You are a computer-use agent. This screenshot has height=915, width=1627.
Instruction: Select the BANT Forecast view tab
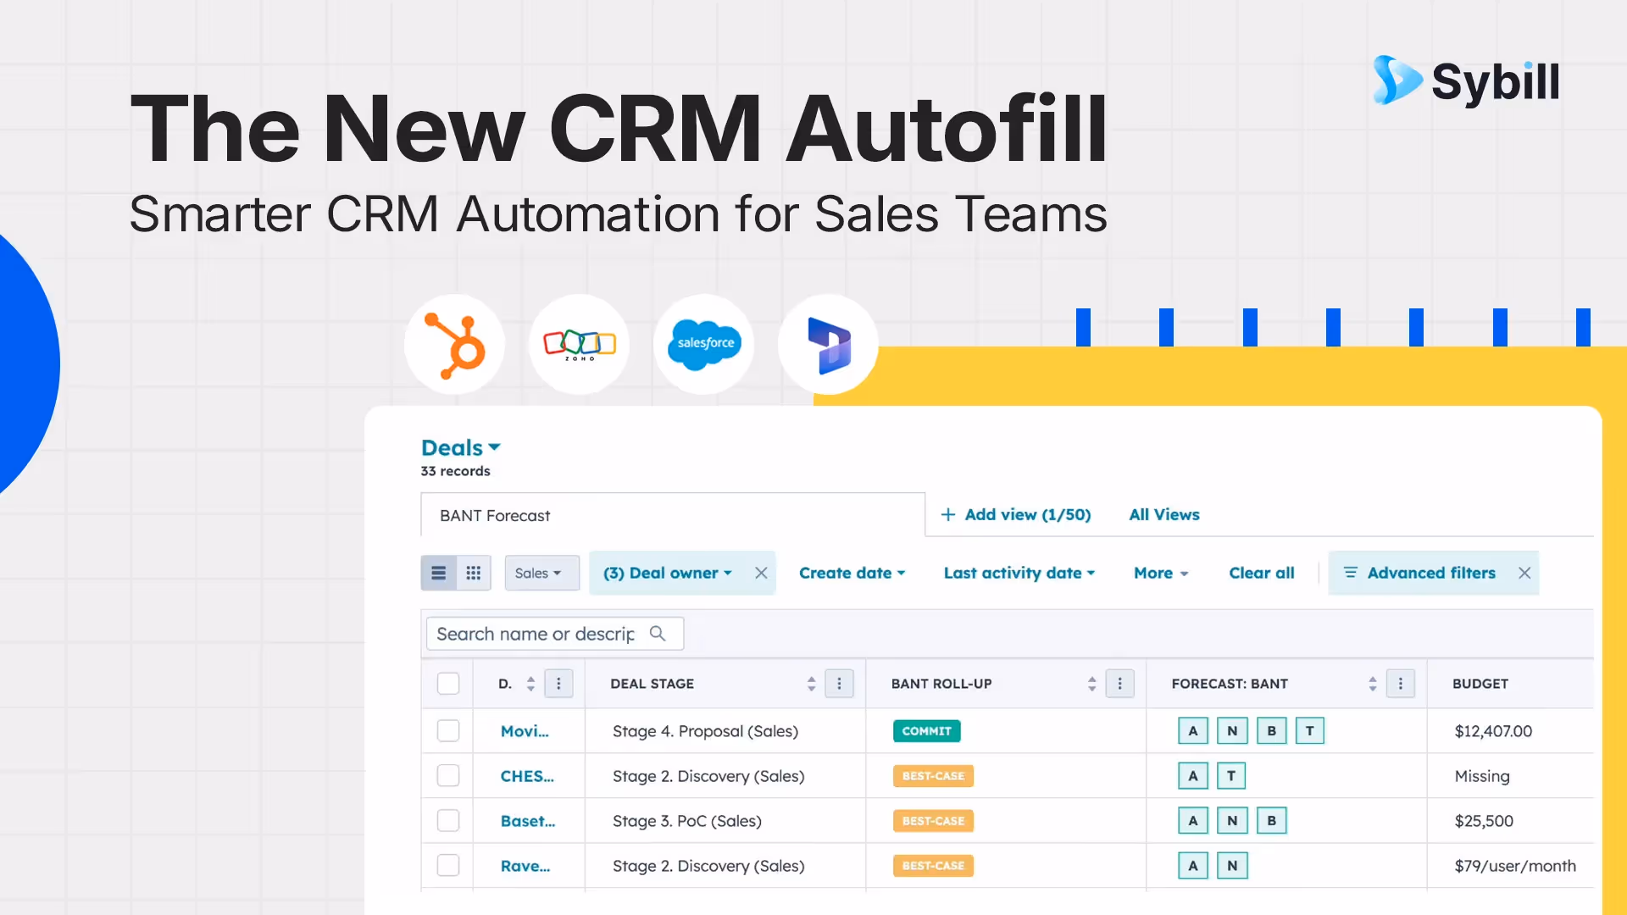point(673,515)
